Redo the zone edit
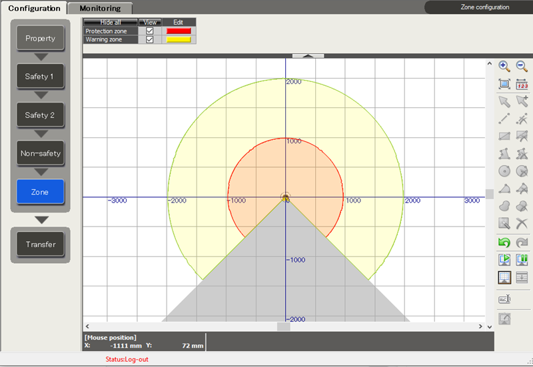Screen dimensions: 533x367 click(522, 242)
